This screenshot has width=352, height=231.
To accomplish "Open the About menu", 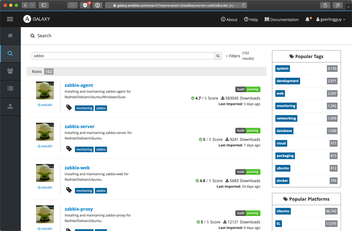I will click(x=229, y=19).
